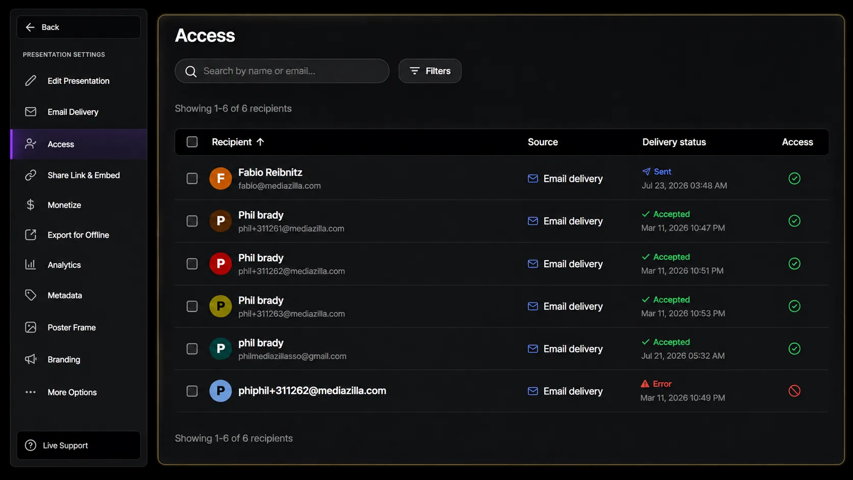853x480 pixels.
Task: Focus the search by name or email field
Action: click(x=282, y=71)
